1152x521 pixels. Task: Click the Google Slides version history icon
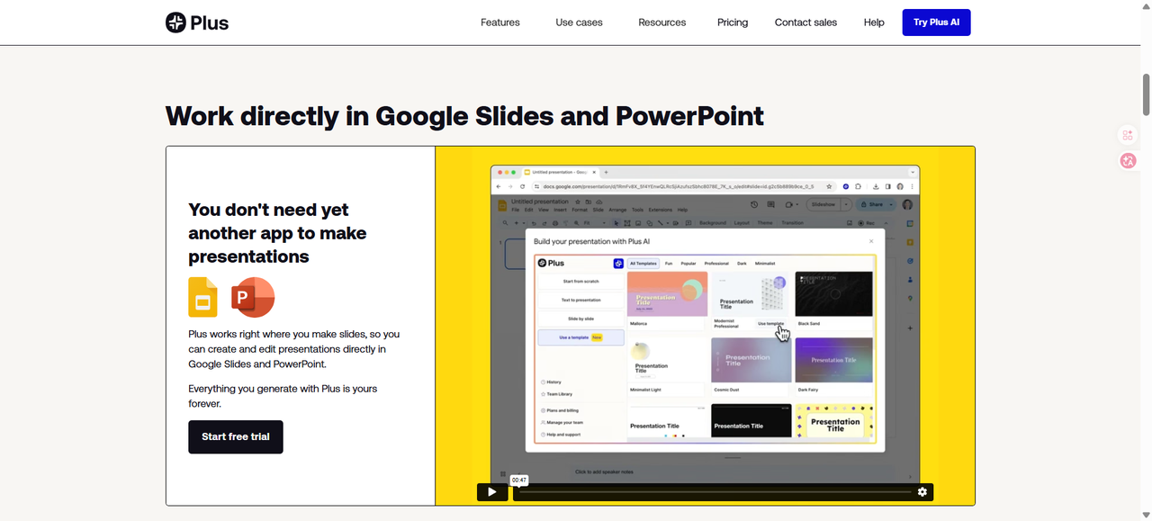pyautogui.click(x=754, y=204)
